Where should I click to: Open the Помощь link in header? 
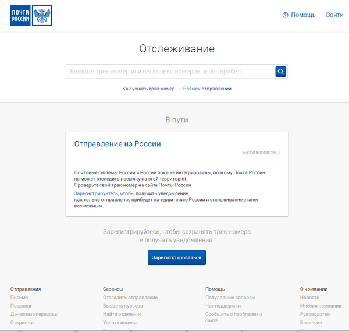303,15
